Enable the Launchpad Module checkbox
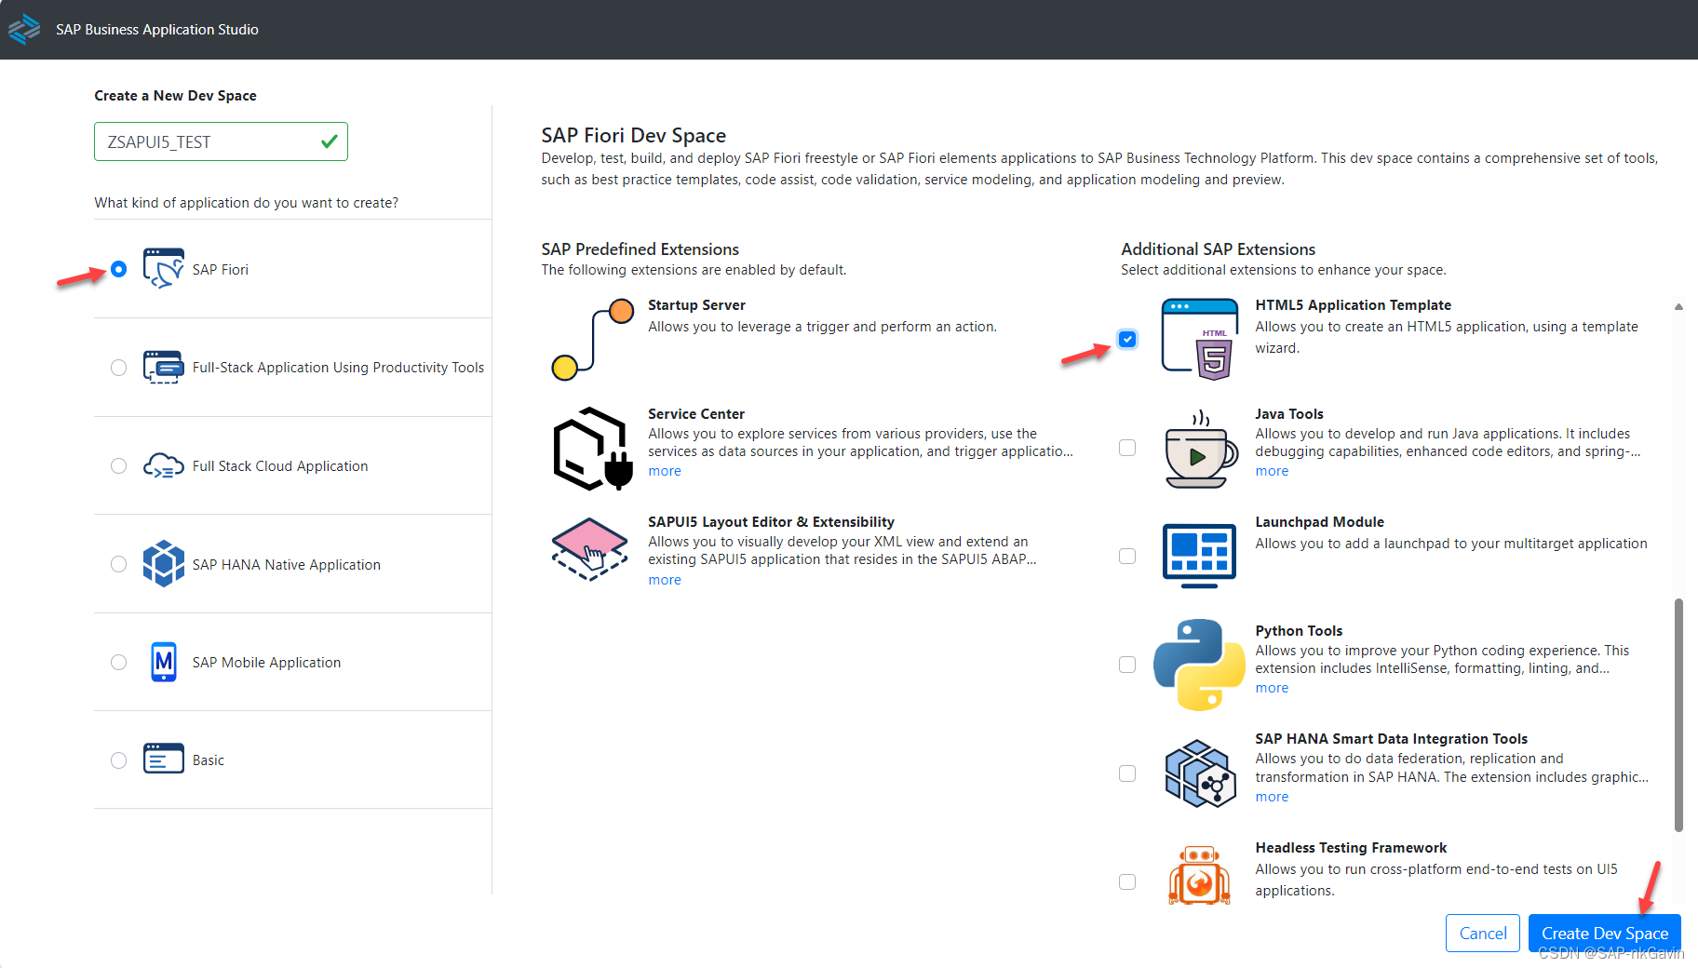The height and width of the screenshot is (968, 1698). [1127, 556]
